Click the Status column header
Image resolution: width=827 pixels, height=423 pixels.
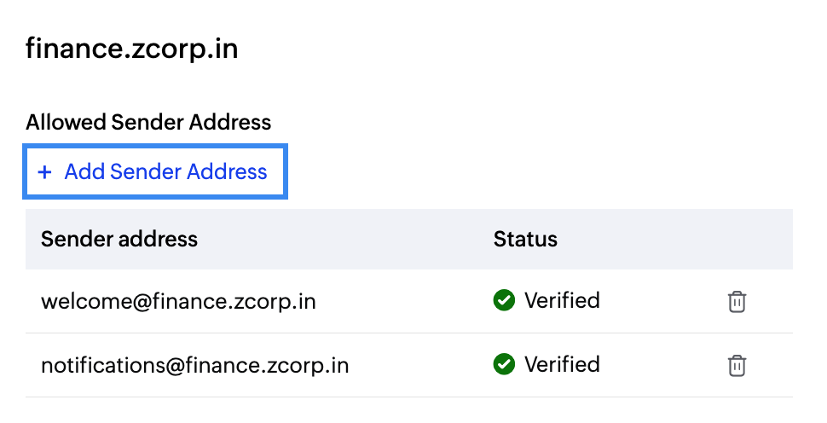tap(525, 239)
